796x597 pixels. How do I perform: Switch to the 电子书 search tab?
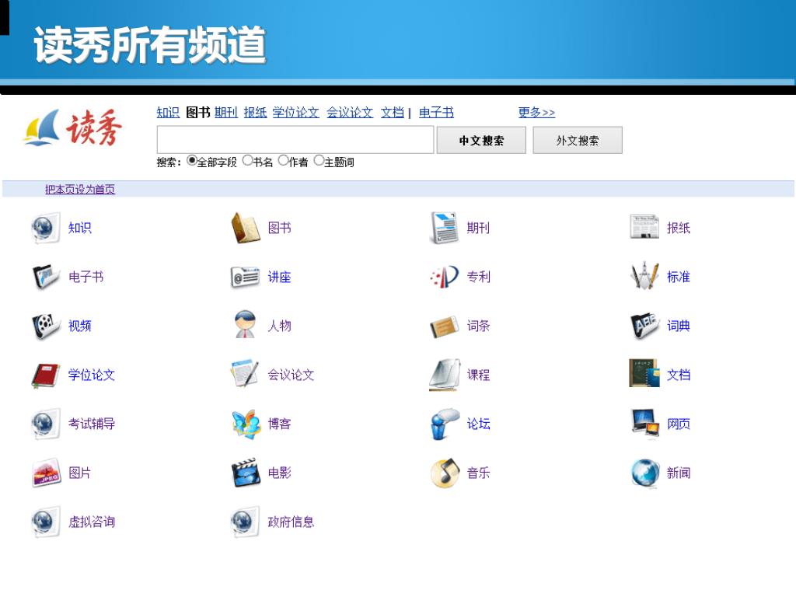point(437,112)
